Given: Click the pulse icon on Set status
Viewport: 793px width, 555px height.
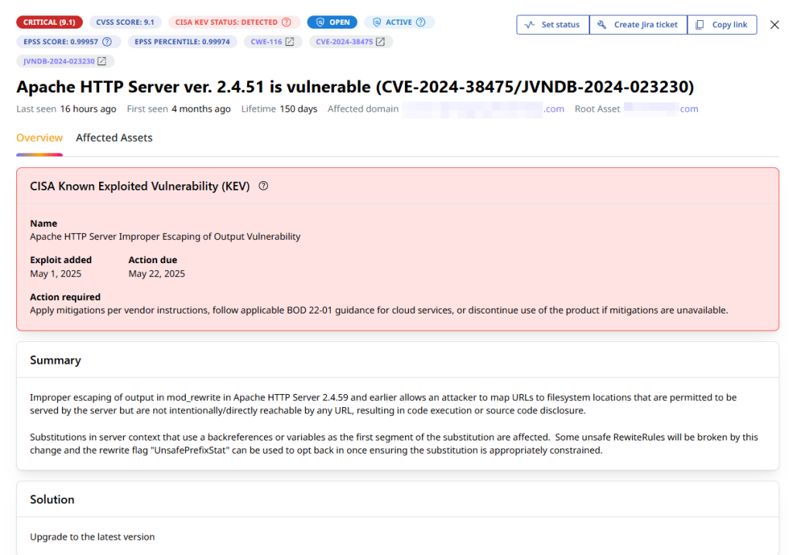Looking at the screenshot, I should [x=530, y=24].
